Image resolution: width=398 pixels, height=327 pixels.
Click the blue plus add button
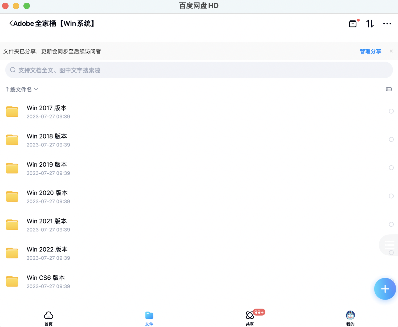385,289
